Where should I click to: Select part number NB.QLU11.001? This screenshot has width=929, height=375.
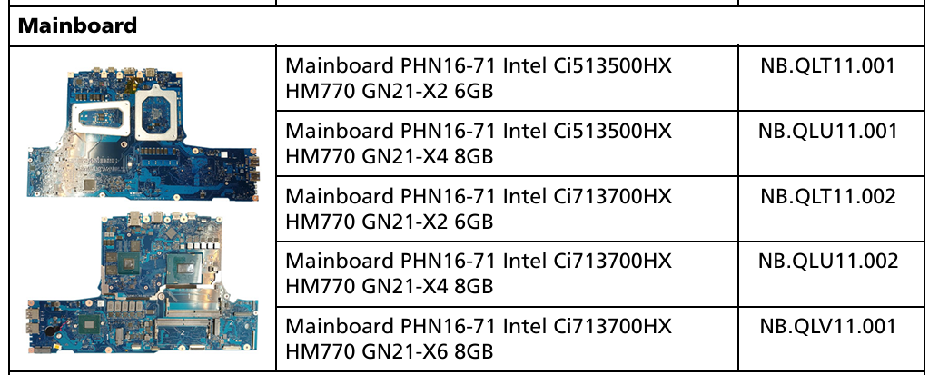click(x=827, y=131)
